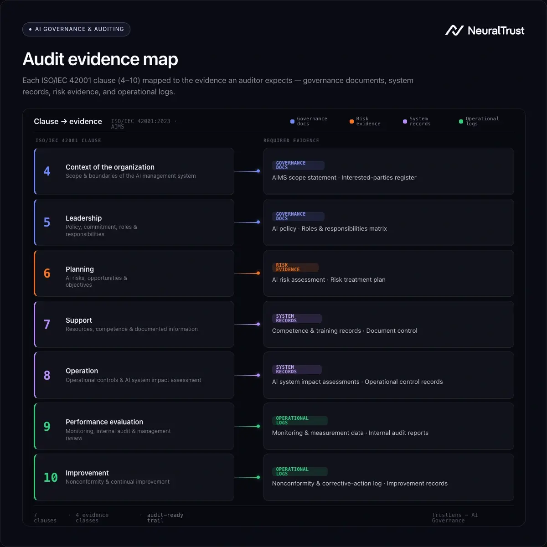Image resolution: width=547 pixels, height=547 pixels.
Task: Click System Records tag above AI system impact assessments
Action: tap(297, 370)
